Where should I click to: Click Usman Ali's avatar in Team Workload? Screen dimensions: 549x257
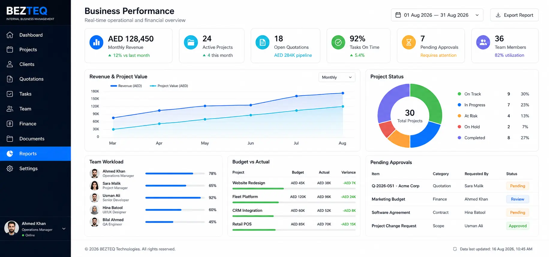pyautogui.click(x=94, y=198)
